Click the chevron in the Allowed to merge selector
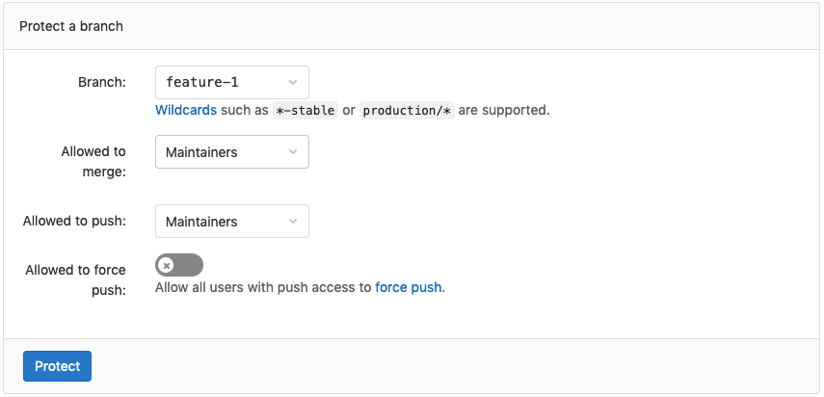The width and height of the screenshot is (824, 397). 293,152
